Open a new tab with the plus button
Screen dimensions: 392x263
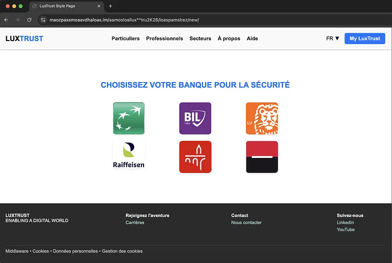click(110, 6)
